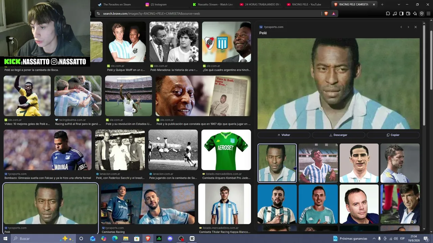433x243 pixels.
Task: Close the image preview panel
Action: (x=415, y=27)
